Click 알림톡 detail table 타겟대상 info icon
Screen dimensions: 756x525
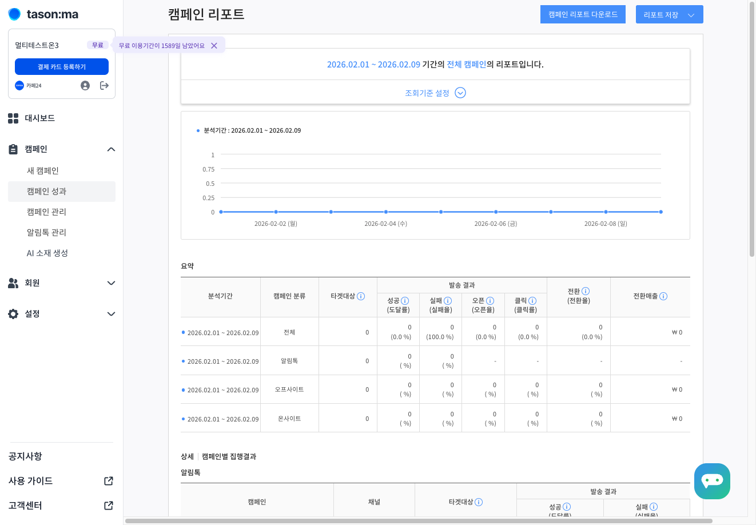tap(479, 502)
